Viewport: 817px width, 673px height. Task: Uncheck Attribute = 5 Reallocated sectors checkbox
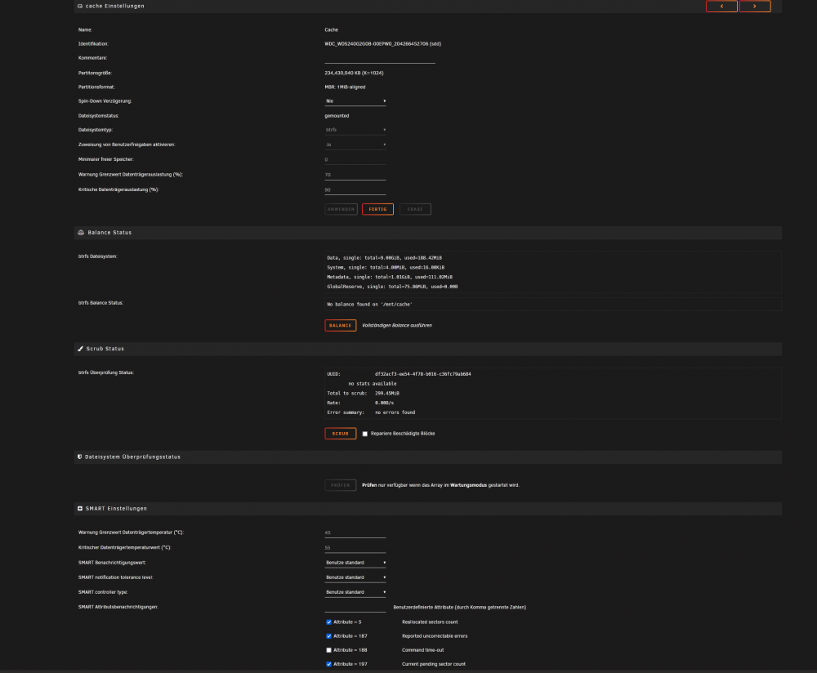tap(328, 622)
